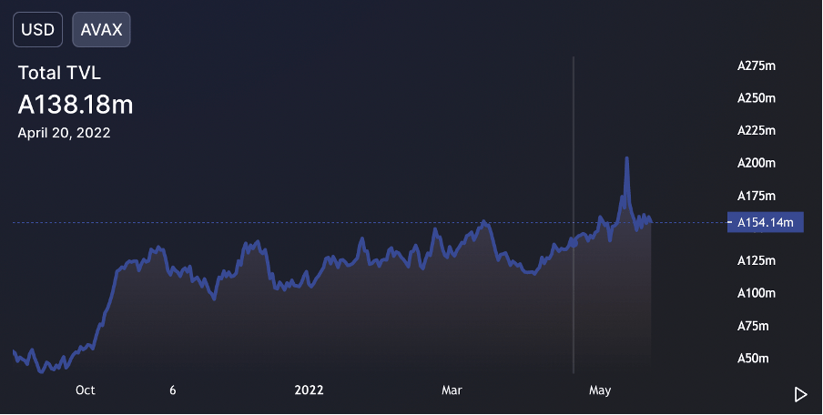Click the Oct time axis label
823x415 pixels.
[x=86, y=390]
